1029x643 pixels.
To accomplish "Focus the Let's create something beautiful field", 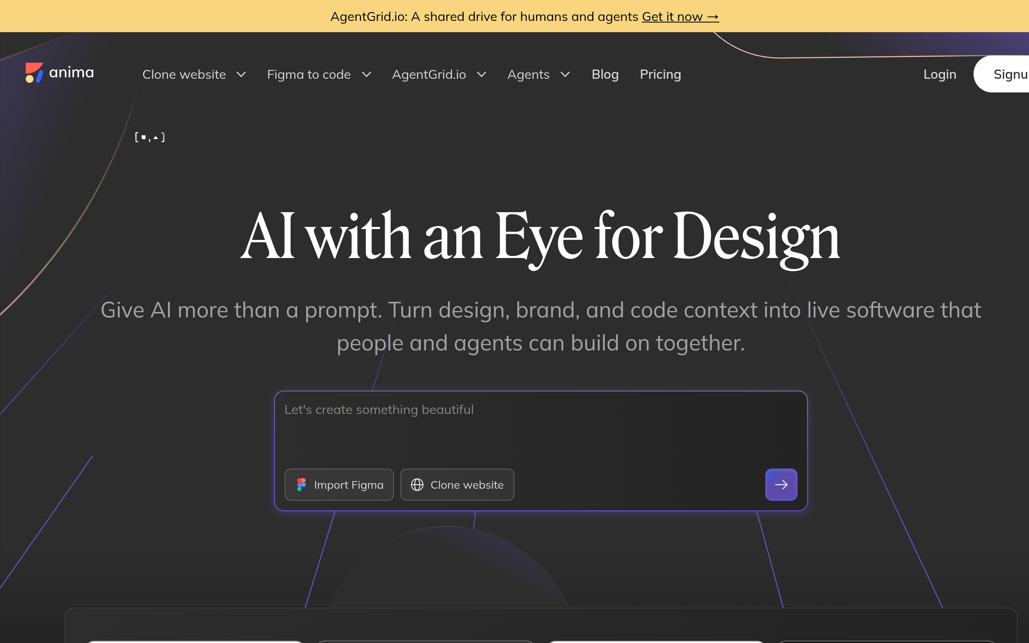I will pos(541,426).
